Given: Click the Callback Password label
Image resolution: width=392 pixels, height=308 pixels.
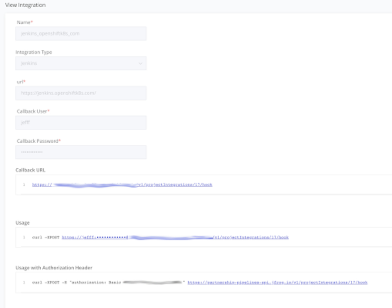Looking at the screenshot, I should (38, 141).
